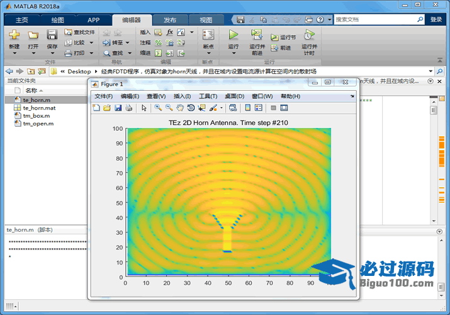Toggle the Edit Plot arrow tool in Figure 1
450x315 pixels.
pyautogui.click(x=143, y=108)
